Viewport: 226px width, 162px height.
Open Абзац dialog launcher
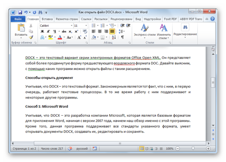130,43
